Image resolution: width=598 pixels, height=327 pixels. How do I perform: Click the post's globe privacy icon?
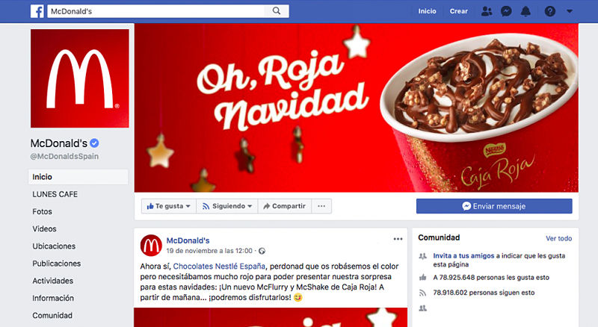point(262,251)
